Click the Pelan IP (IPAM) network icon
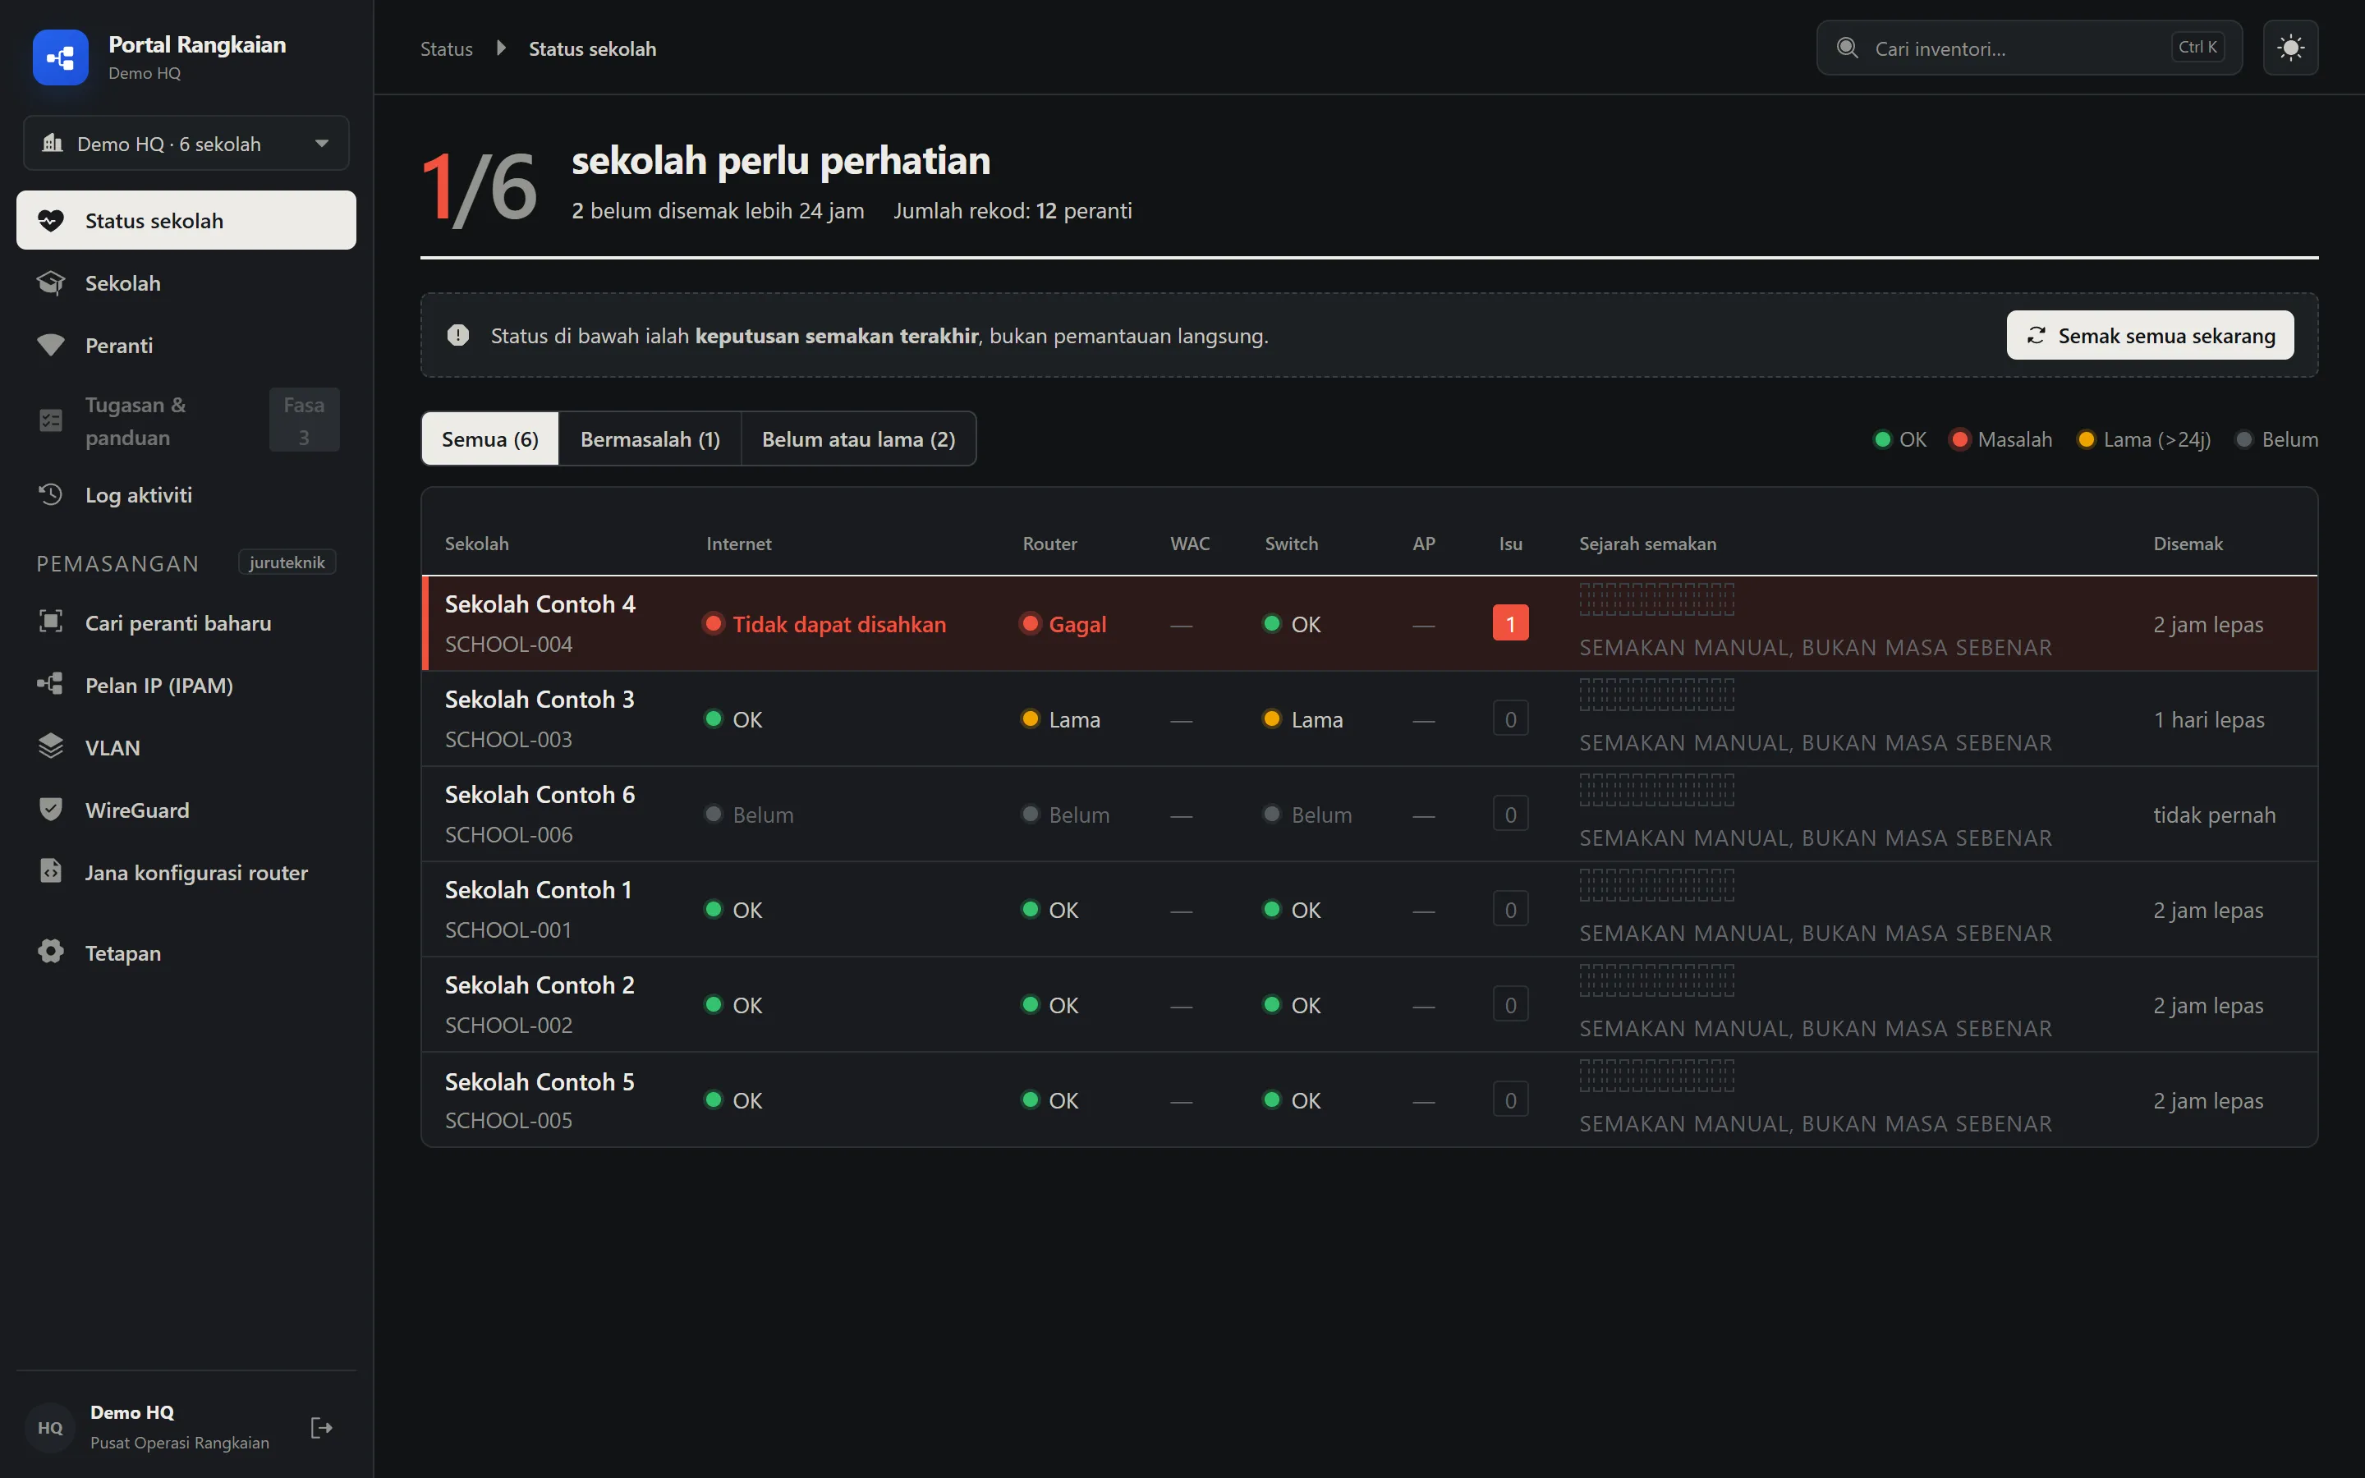This screenshot has height=1478, width=2365. pyautogui.click(x=51, y=684)
